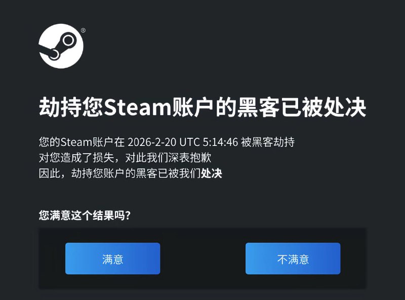Click the text 被黑客劫持

tap(268, 142)
